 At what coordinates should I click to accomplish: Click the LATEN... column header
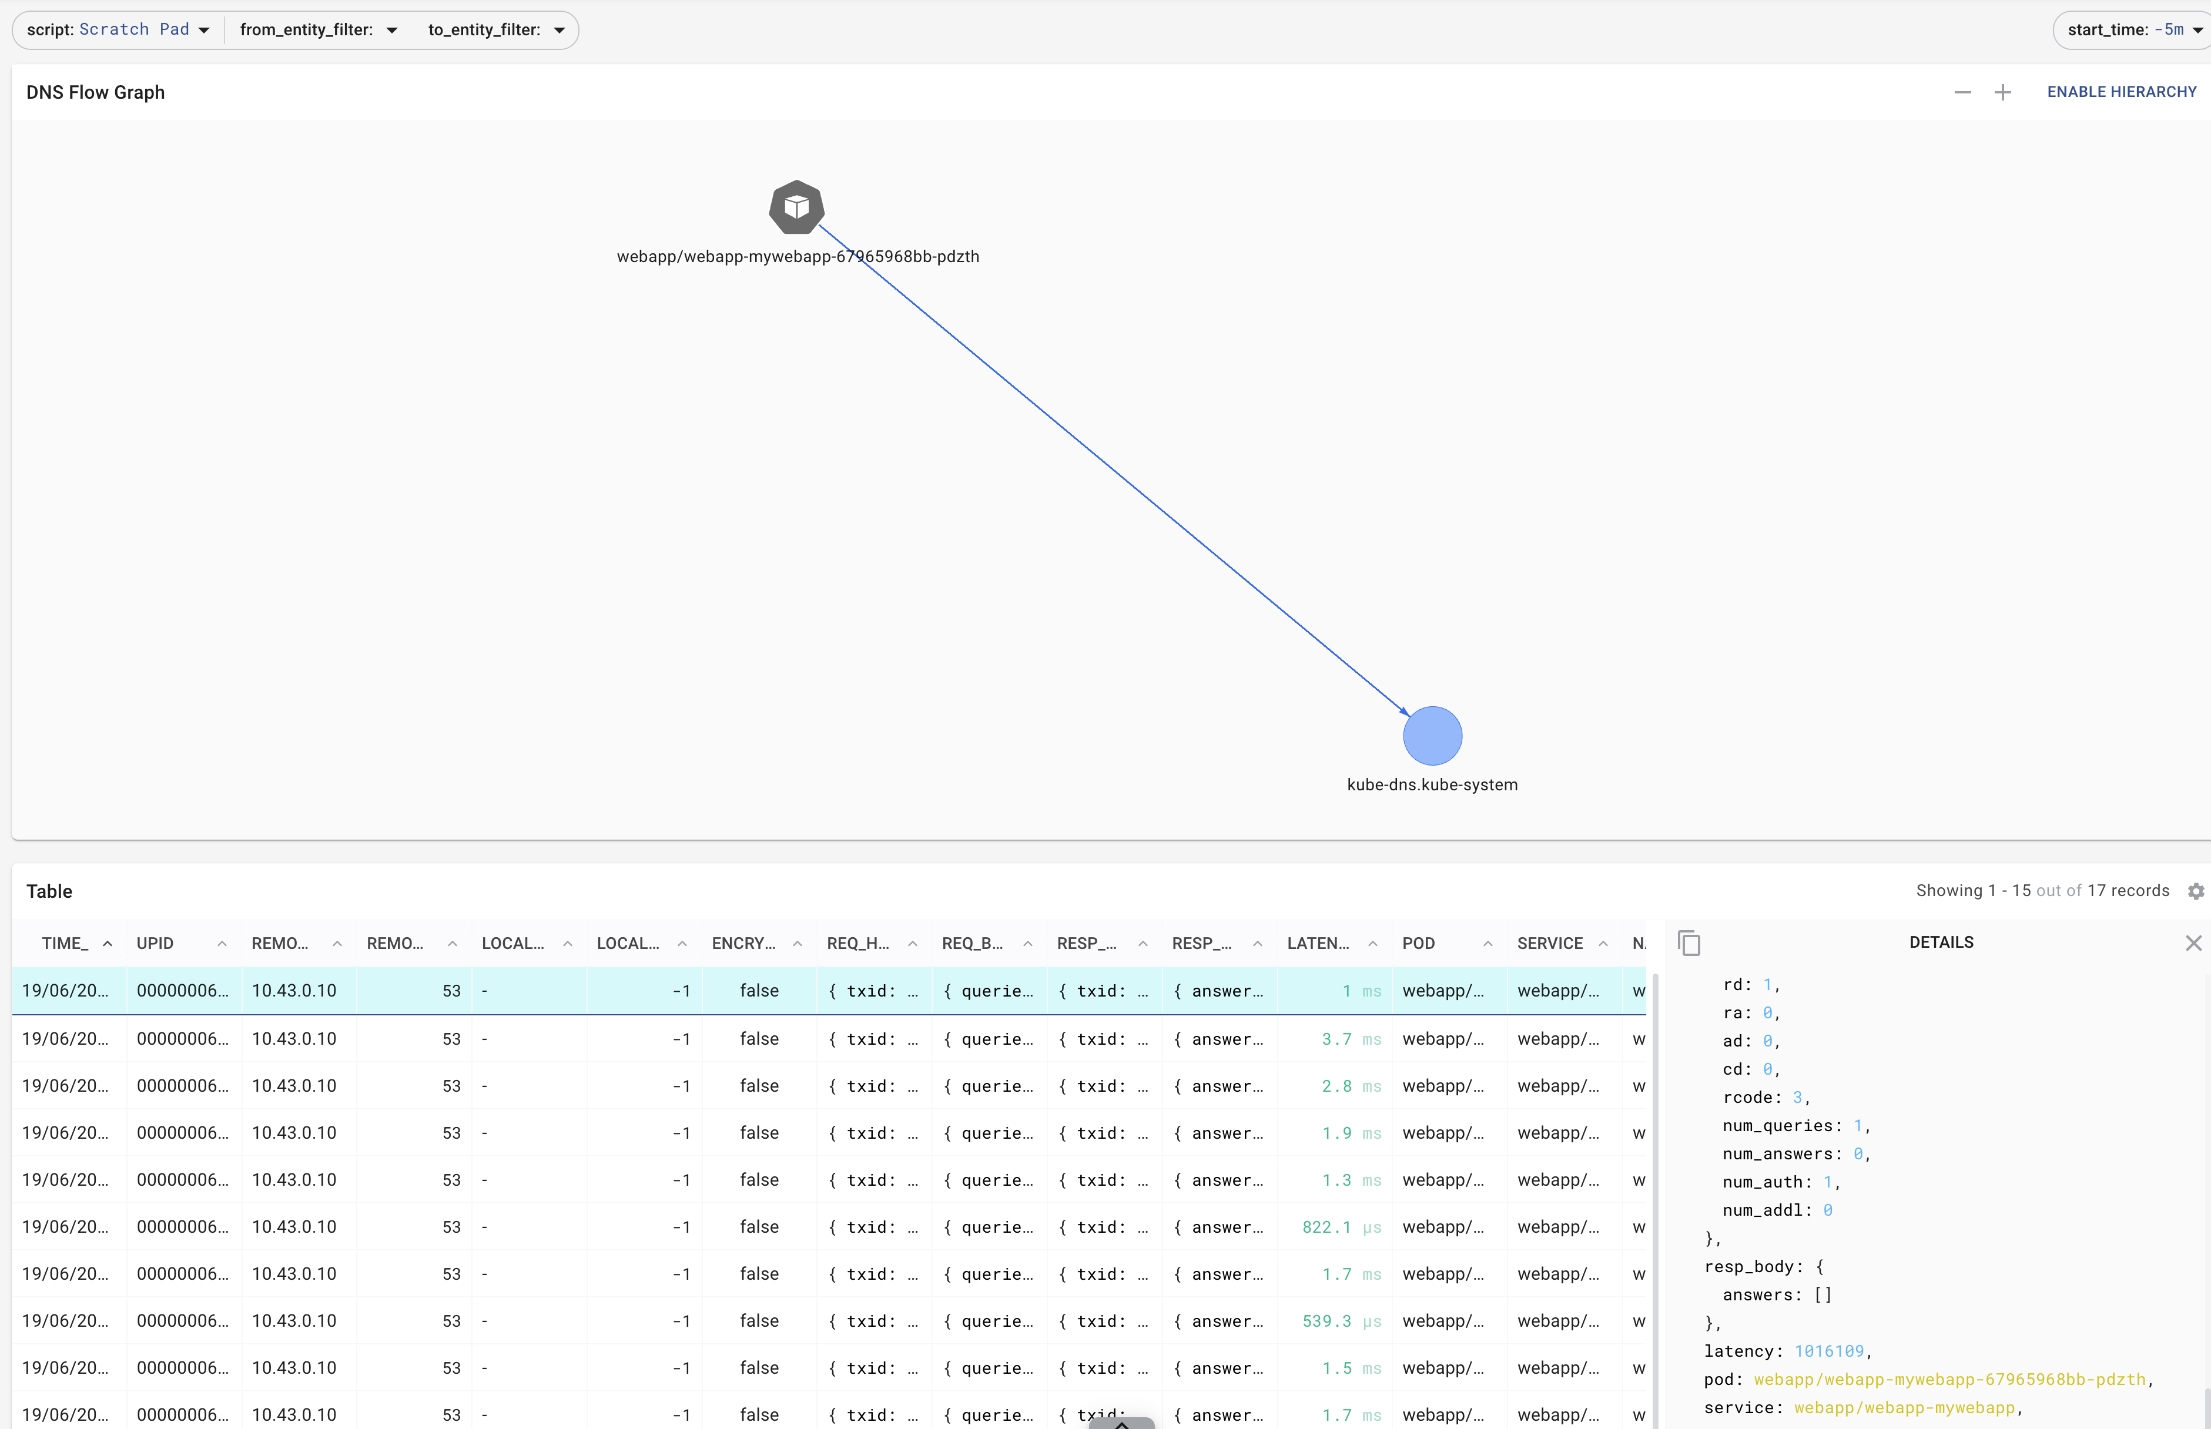1318,944
